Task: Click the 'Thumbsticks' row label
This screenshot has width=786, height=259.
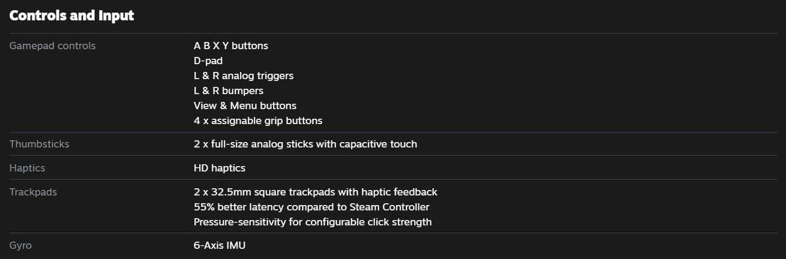Action: pyautogui.click(x=39, y=144)
